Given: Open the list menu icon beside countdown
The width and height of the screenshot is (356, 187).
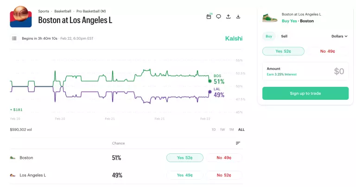Looking at the screenshot, I should tap(14, 38).
